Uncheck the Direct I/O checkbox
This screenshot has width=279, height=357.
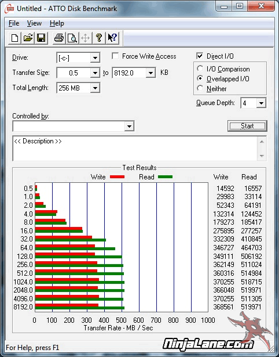[x=200, y=56]
